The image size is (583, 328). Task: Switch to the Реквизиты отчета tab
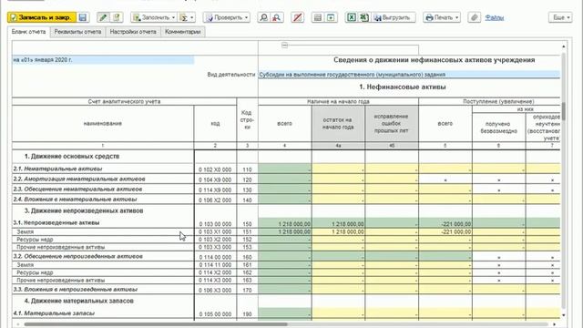point(77,32)
